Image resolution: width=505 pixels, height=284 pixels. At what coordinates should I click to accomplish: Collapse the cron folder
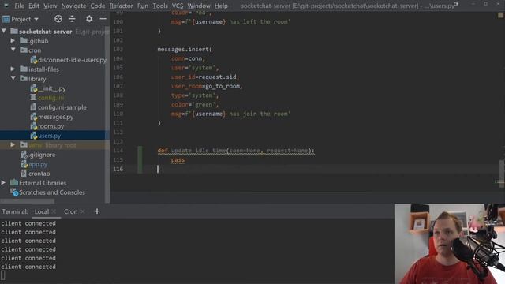(13, 50)
